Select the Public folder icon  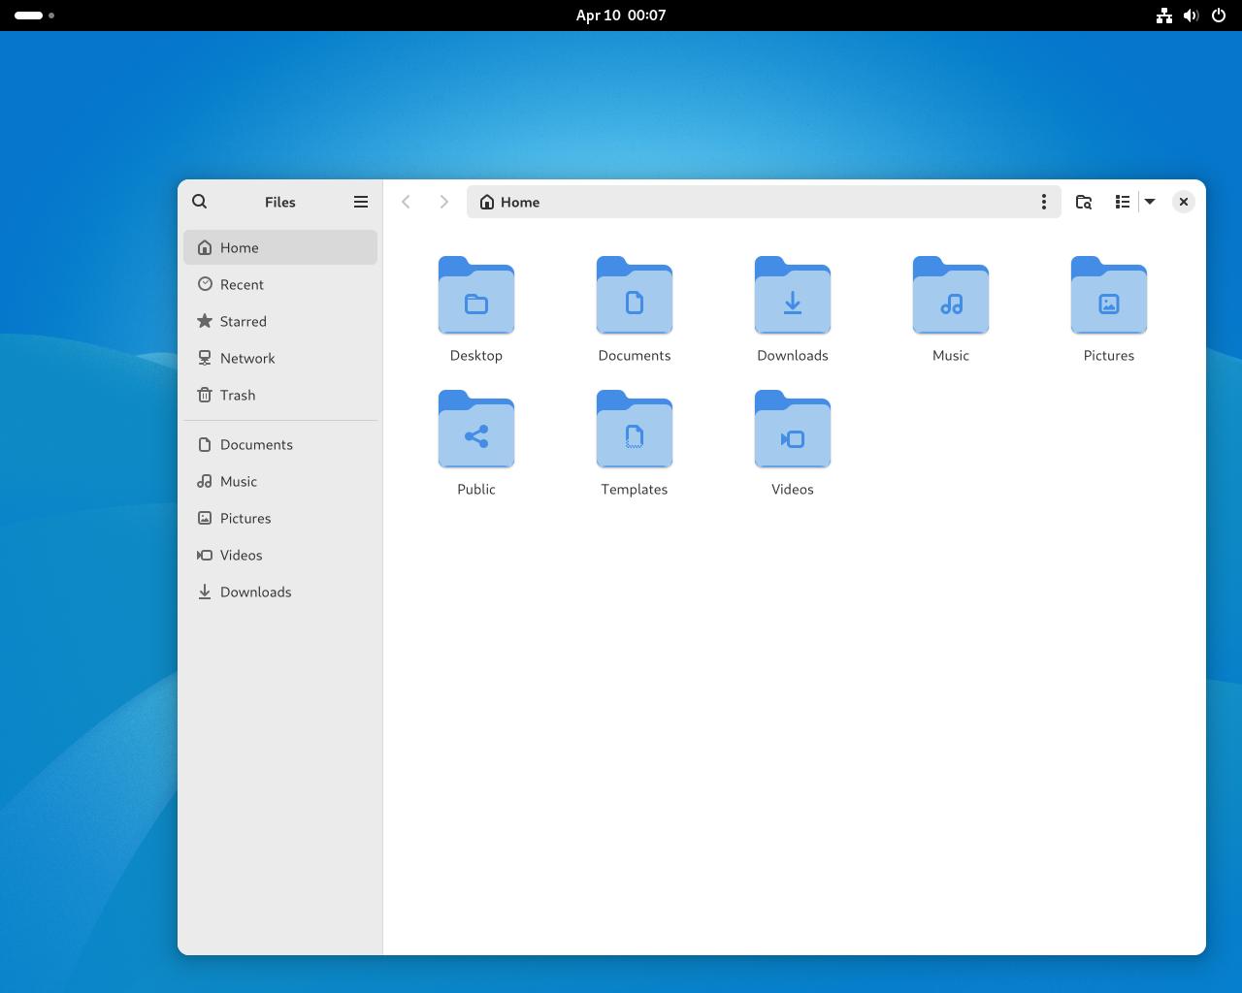coord(476,430)
